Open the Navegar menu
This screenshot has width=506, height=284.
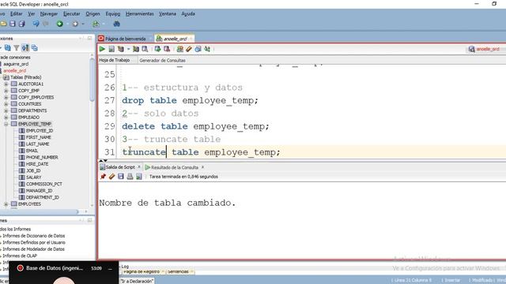49,14
